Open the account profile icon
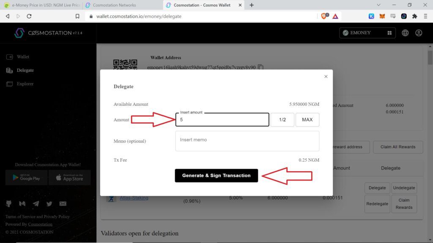The height and width of the screenshot is (243, 433). click(x=419, y=33)
